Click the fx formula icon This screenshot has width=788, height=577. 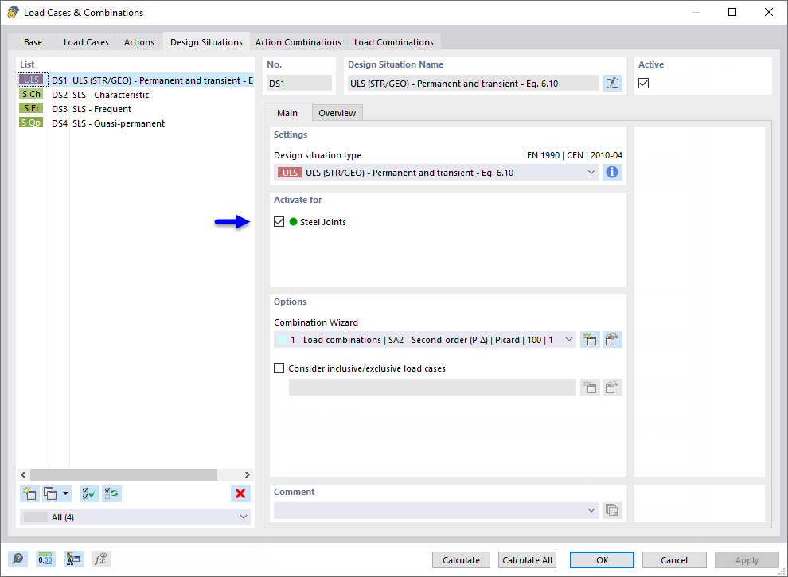tap(101, 559)
